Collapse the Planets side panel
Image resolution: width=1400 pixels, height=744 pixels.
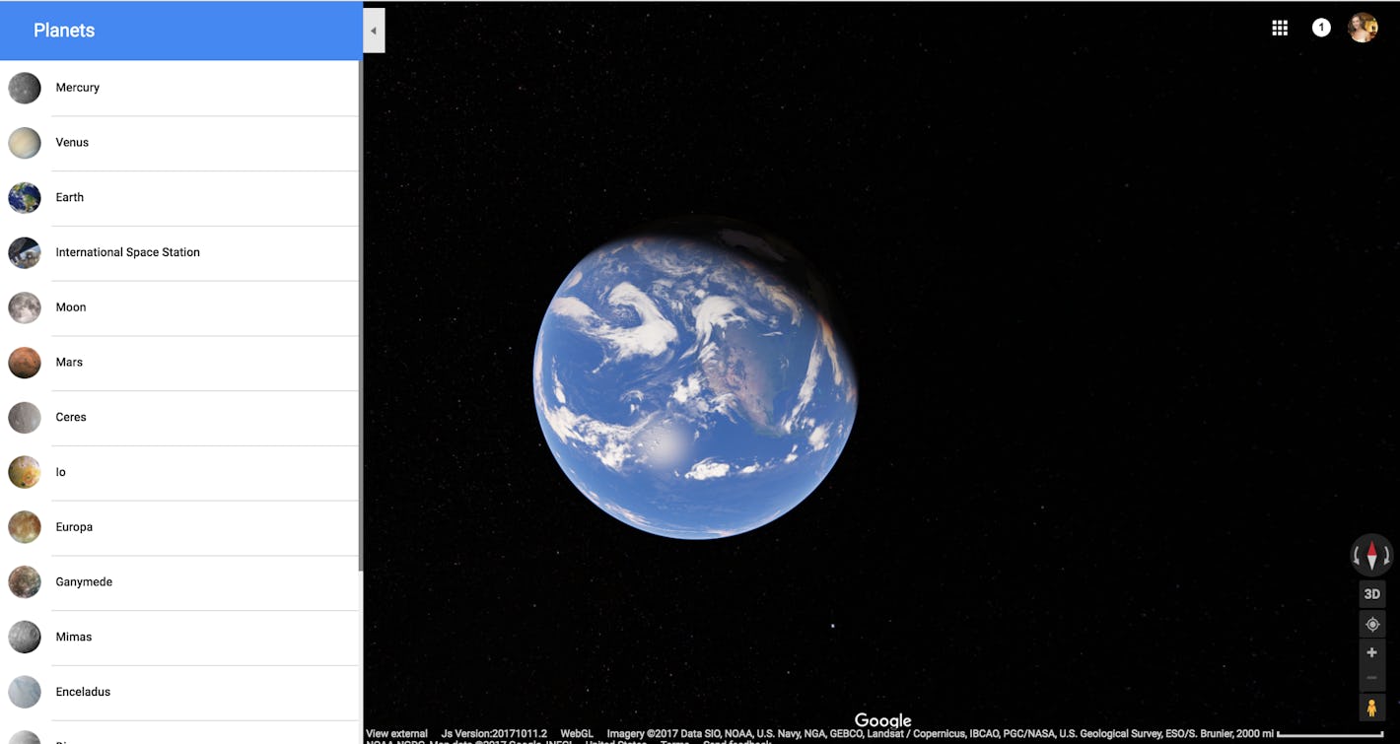[374, 30]
